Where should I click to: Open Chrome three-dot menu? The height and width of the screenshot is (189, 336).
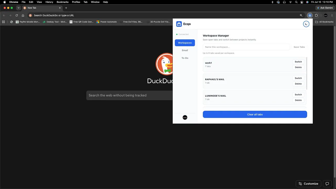coord(332,15)
